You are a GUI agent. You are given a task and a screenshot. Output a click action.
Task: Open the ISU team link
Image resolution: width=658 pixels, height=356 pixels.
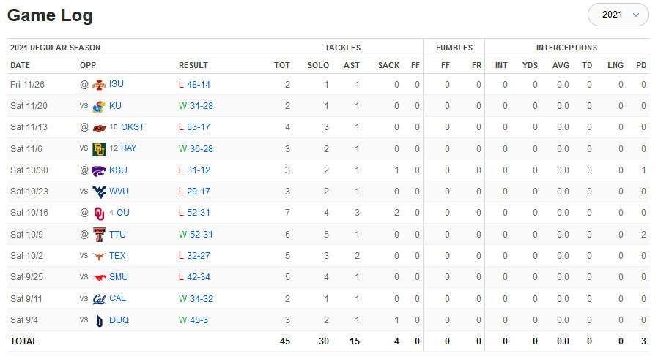(117, 85)
